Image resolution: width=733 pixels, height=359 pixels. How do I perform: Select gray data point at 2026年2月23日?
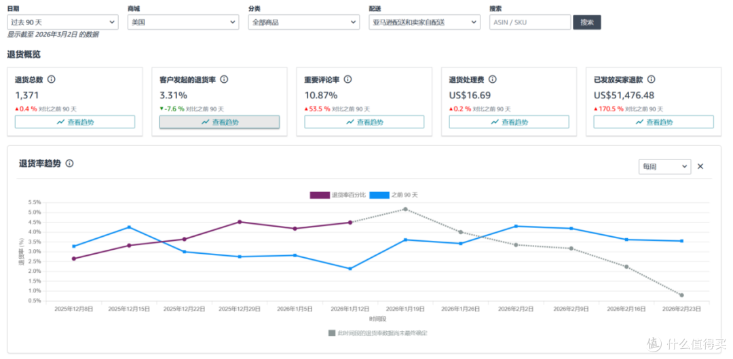coord(681,295)
